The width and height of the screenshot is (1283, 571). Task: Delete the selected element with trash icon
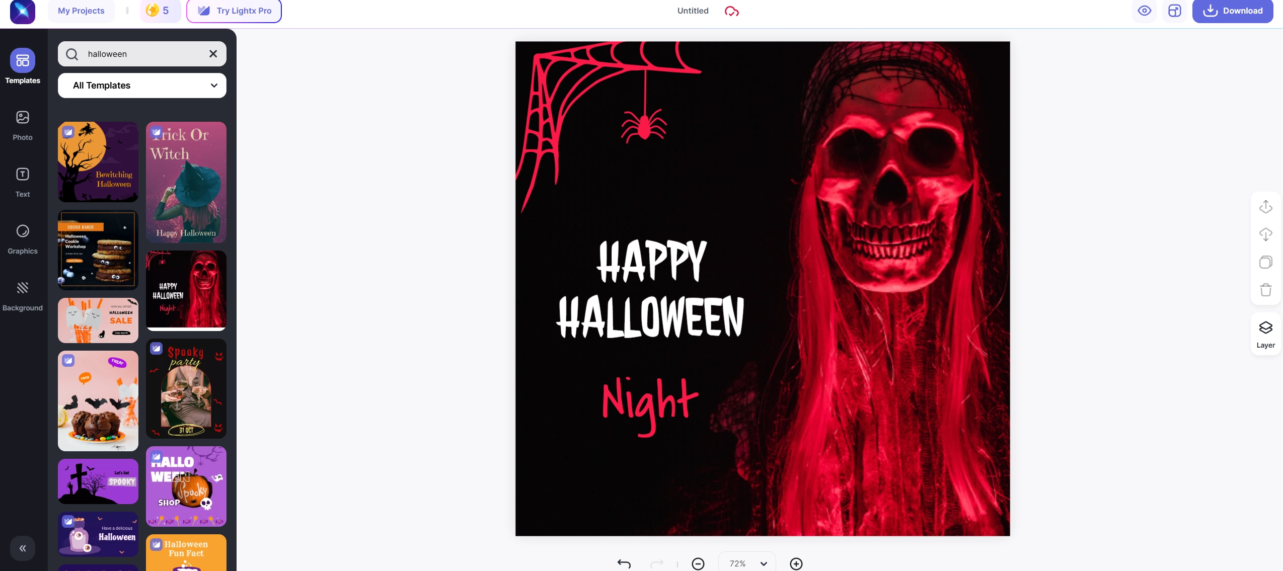tap(1266, 290)
